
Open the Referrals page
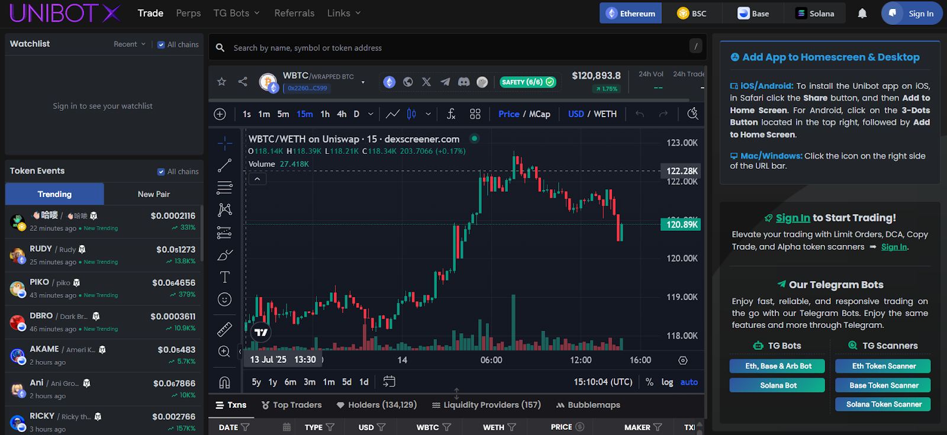(294, 13)
